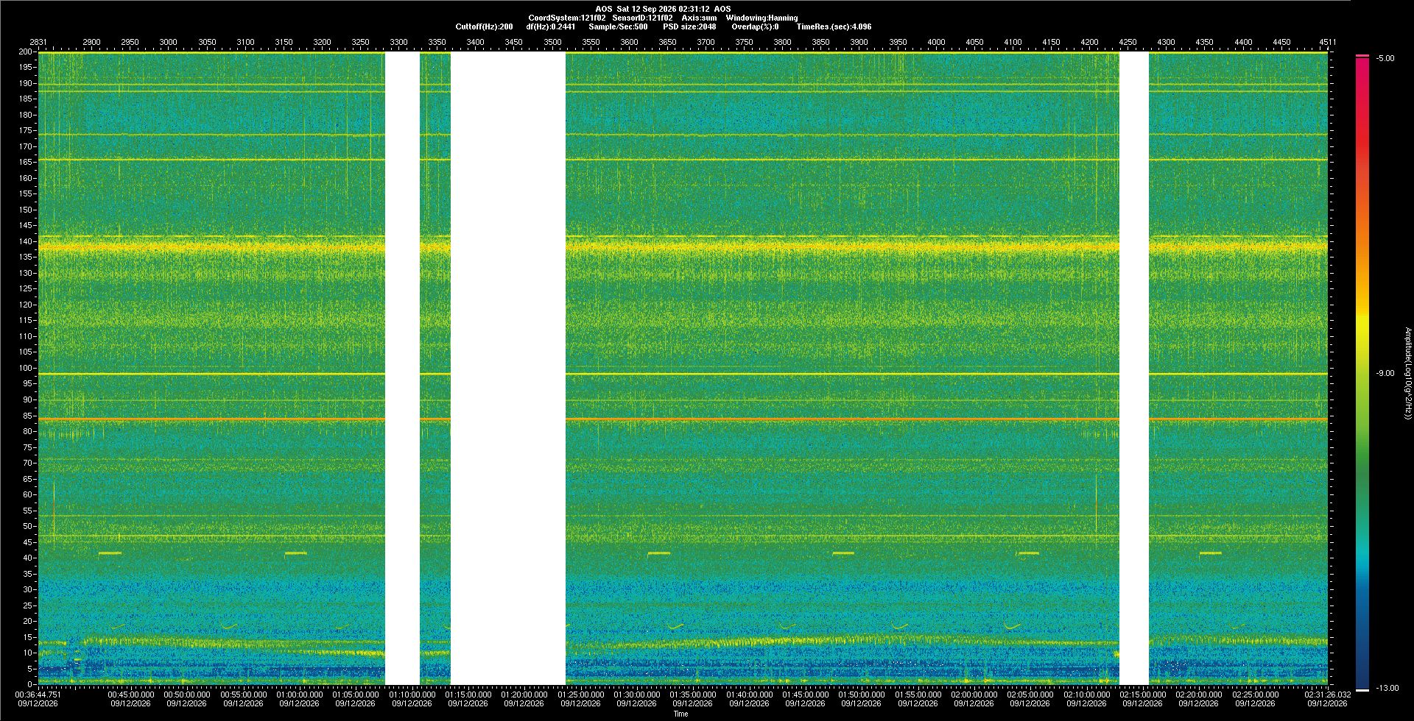Image resolution: width=1414 pixels, height=721 pixels.
Task: Select the Cuttoff(Hz):200 header parameter
Action: (x=484, y=26)
